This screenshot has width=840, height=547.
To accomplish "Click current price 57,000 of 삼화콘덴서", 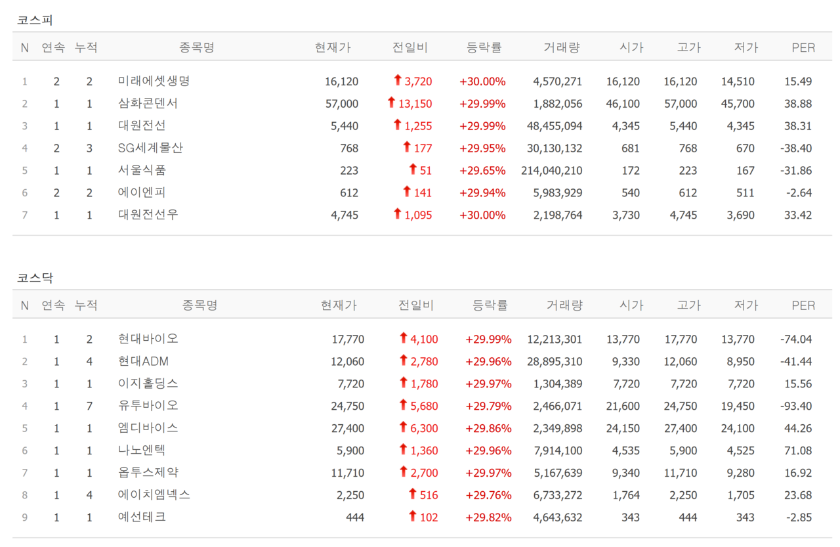I will 342,104.
